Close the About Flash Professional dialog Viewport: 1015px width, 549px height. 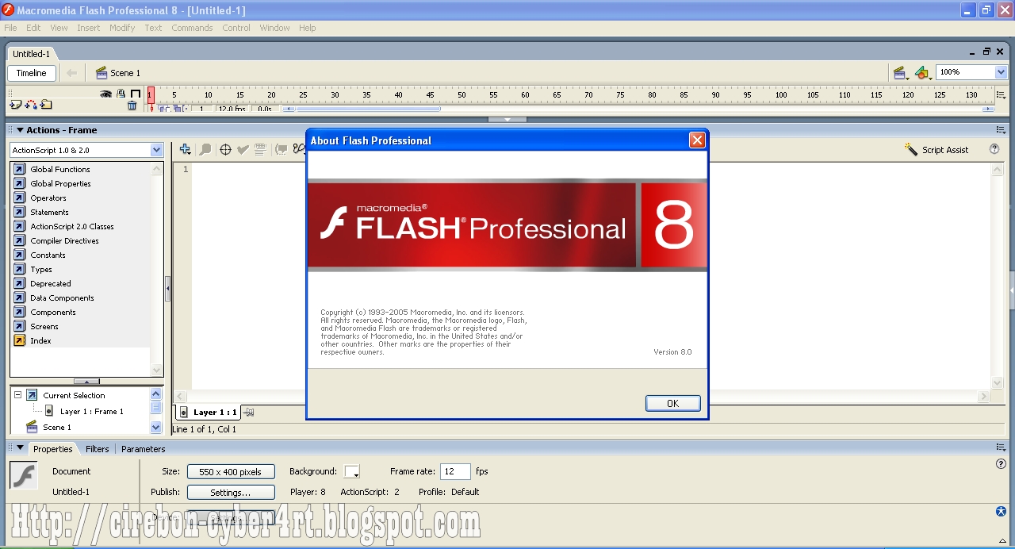point(696,140)
